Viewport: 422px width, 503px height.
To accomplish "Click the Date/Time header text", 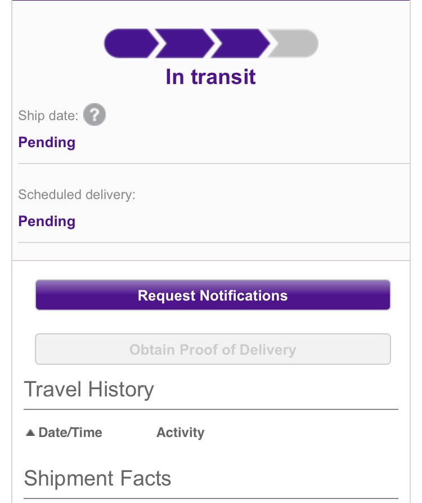I will (x=70, y=433).
